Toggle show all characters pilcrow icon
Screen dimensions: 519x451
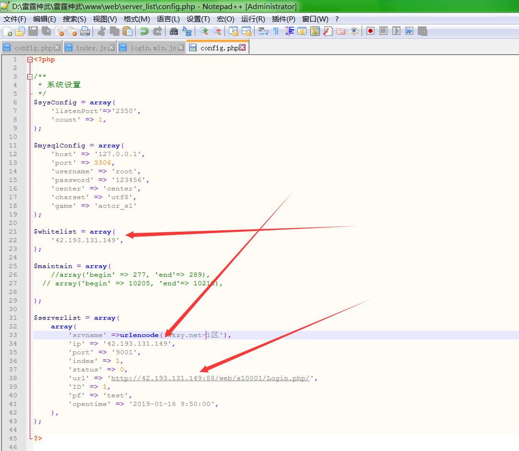276,32
